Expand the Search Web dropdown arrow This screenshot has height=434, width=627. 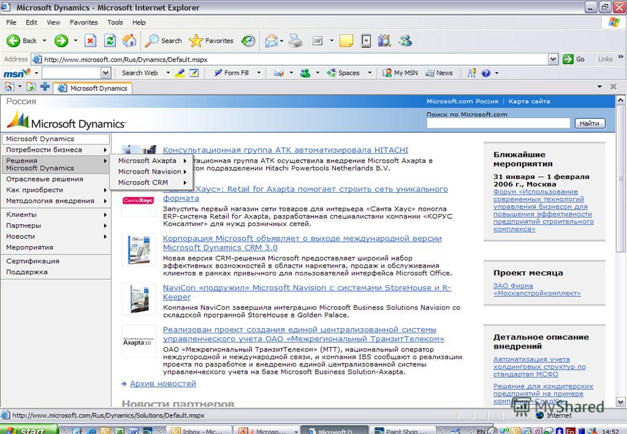(x=168, y=73)
